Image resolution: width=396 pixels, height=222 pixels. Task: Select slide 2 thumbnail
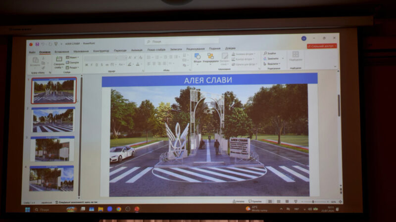(x=53, y=120)
